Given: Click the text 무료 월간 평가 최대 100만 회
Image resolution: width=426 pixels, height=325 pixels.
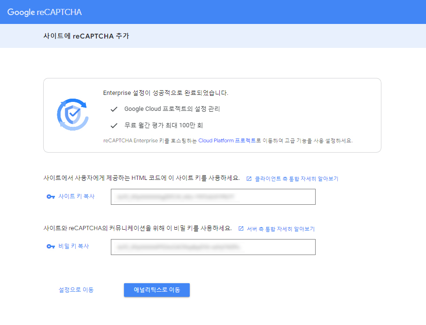Looking at the screenshot, I should (163, 125).
